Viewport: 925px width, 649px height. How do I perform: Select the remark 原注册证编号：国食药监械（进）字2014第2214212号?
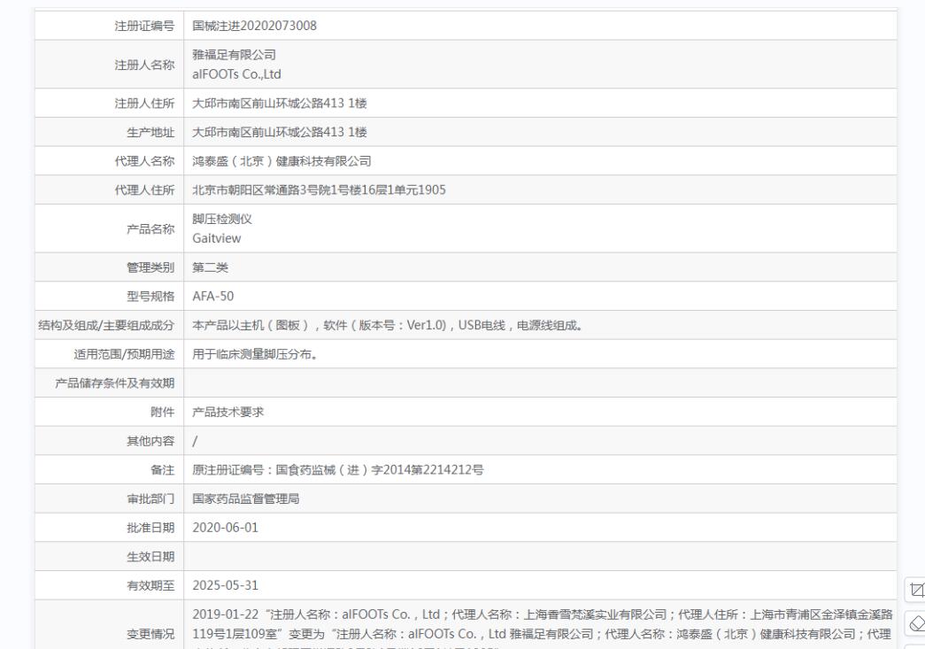click(338, 469)
